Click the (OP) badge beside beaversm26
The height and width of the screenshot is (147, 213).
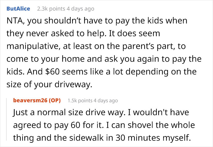(x=54, y=101)
